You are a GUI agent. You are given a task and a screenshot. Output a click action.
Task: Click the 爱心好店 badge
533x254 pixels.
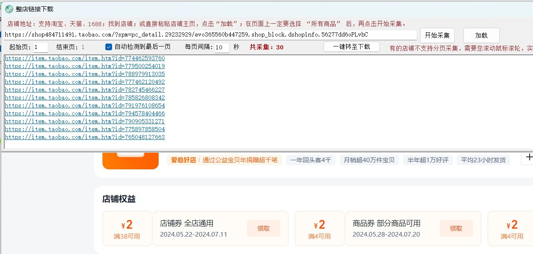183,160
